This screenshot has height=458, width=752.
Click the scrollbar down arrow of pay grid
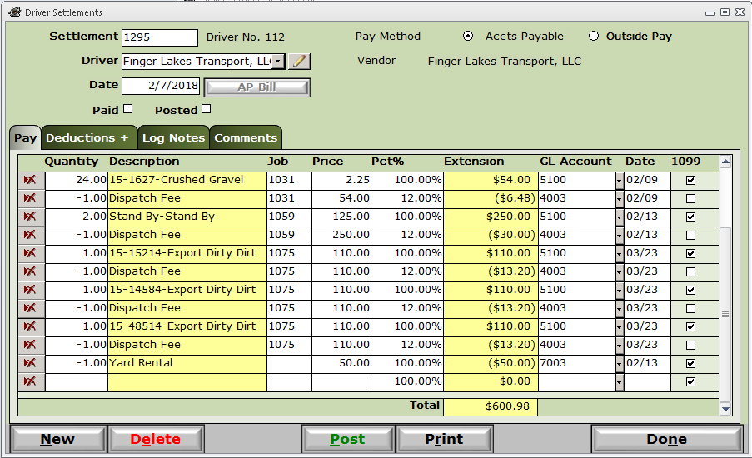coord(725,409)
